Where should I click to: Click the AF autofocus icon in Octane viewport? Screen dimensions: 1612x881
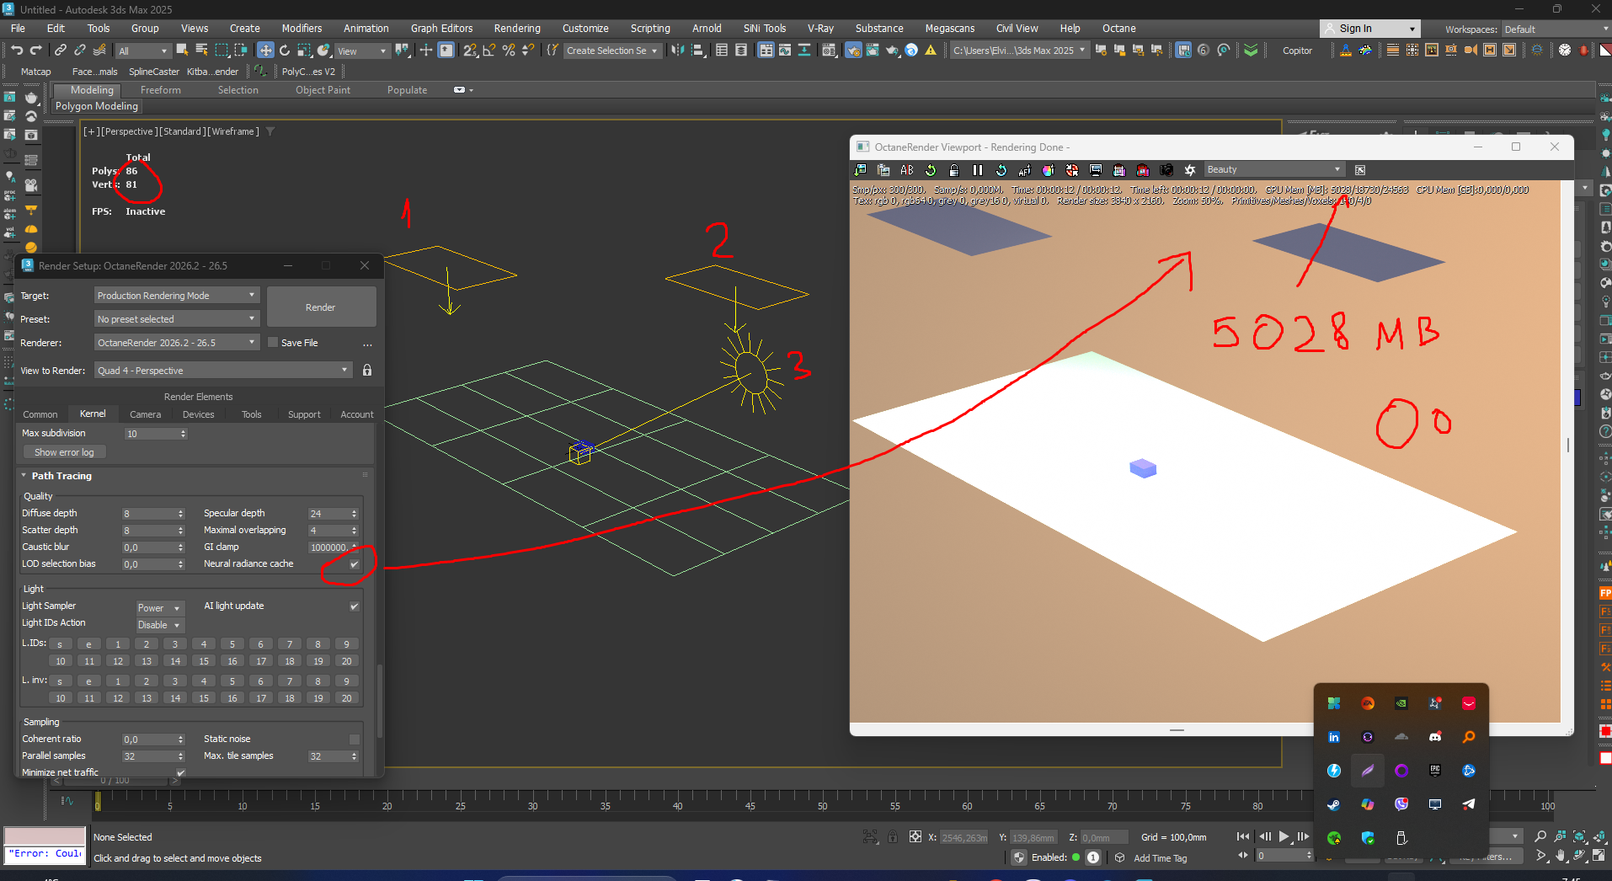1025,170
